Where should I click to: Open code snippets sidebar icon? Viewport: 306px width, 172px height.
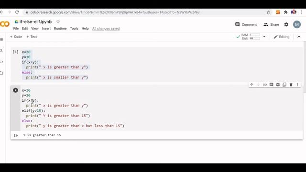1,62
